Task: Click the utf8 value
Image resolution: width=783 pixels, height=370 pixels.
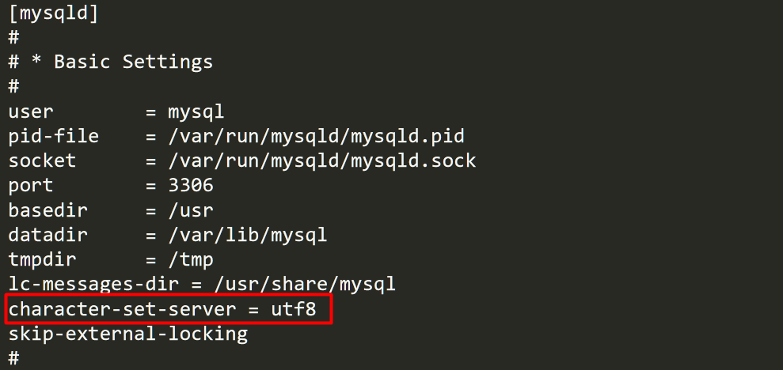Action: pyautogui.click(x=294, y=309)
